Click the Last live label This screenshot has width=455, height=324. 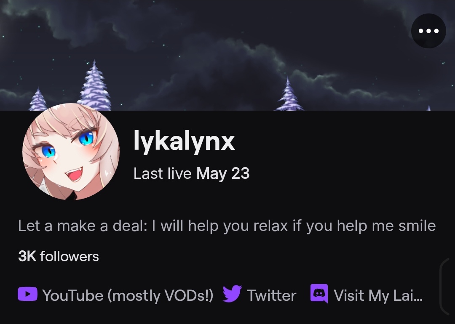click(162, 173)
